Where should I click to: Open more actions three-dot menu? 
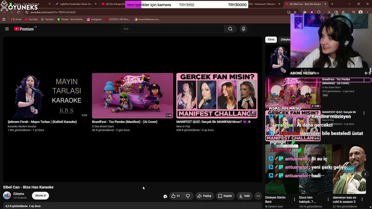[258, 196]
